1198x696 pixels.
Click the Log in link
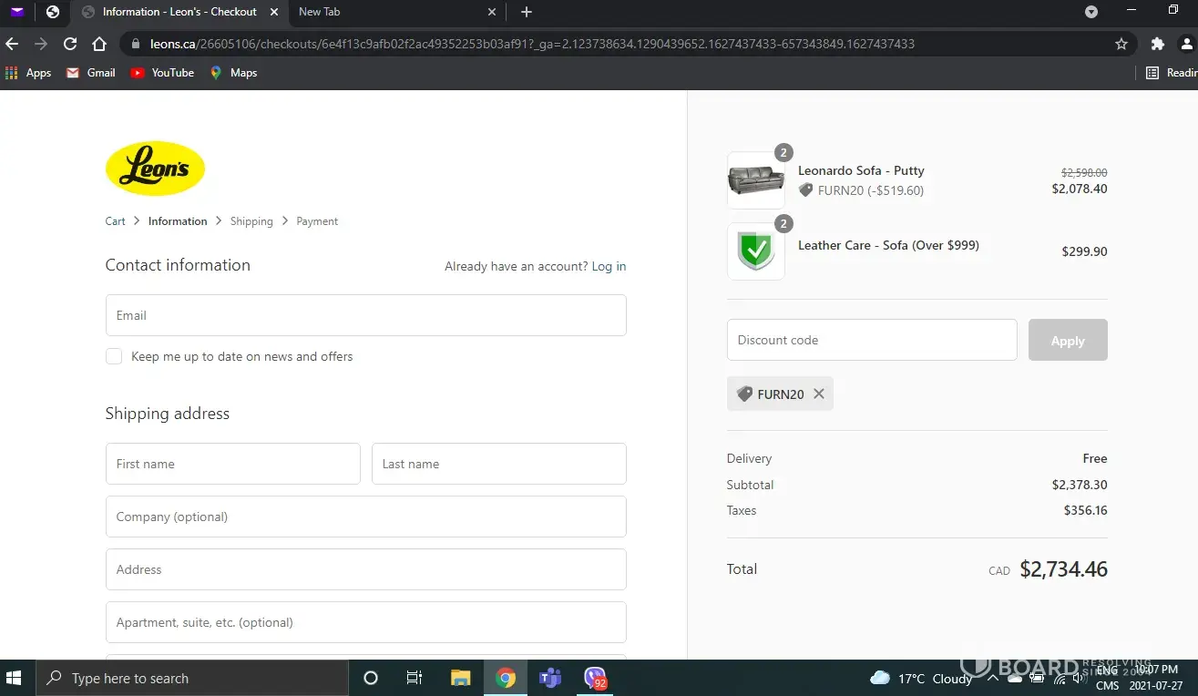609,266
